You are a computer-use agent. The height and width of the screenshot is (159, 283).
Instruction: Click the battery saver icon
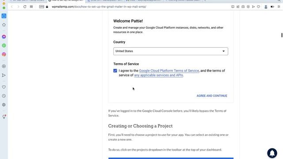click(x=272, y=7)
